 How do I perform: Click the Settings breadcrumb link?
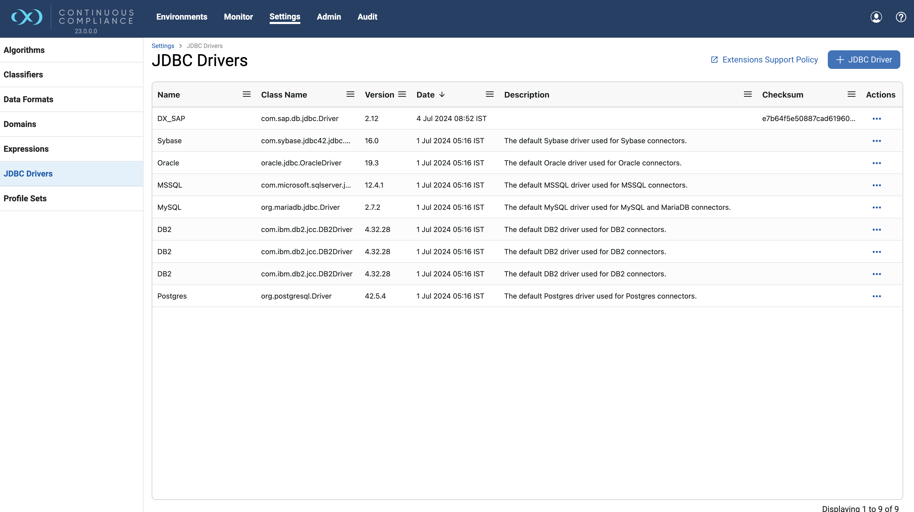(163, 46)
